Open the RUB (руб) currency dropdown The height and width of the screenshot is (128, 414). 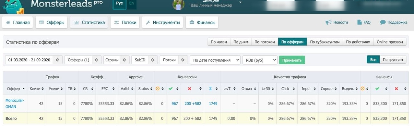(x=260, y=60)
